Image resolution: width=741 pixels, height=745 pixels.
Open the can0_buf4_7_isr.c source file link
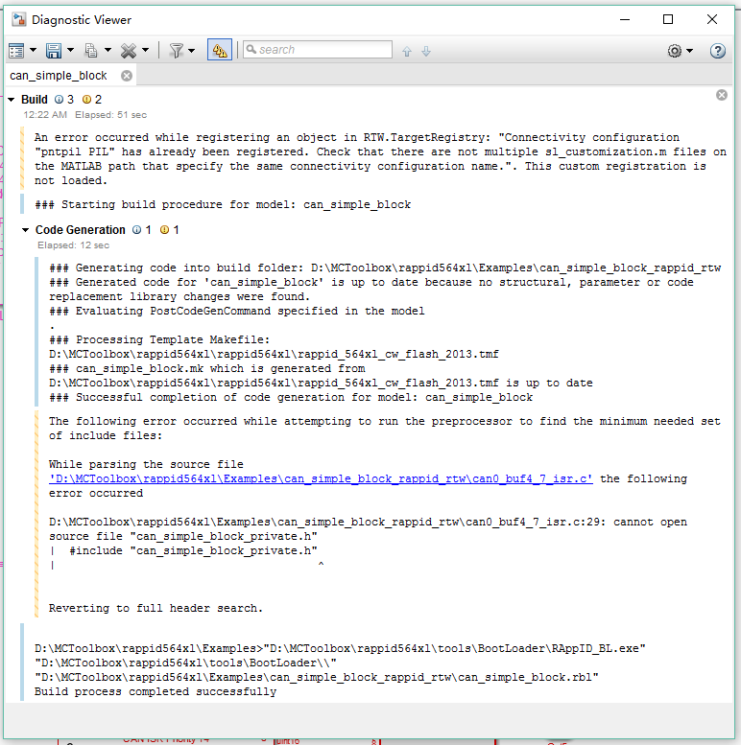(x=321, y=479)
